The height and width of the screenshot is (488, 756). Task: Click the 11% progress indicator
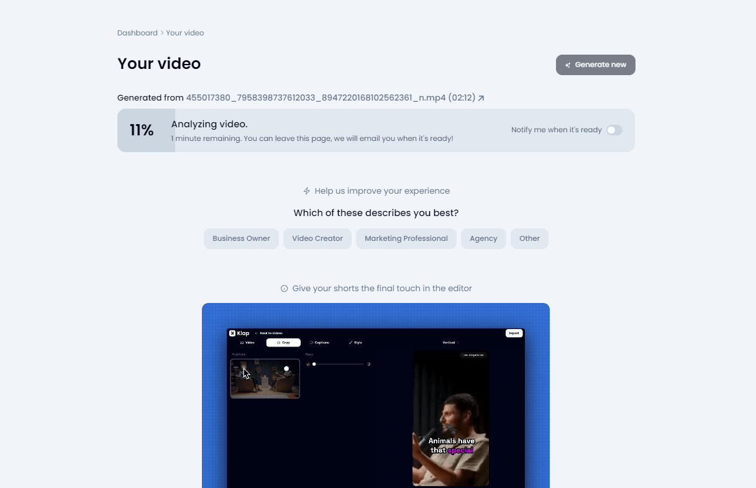142,130
